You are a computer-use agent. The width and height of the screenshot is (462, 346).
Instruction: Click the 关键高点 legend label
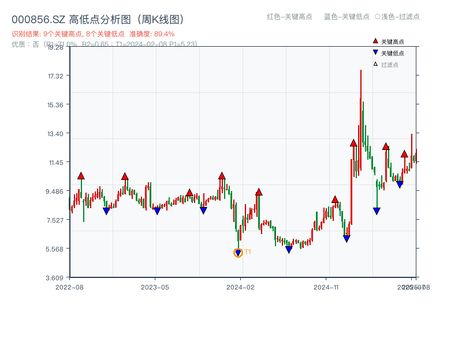click(x=393, y=42)
